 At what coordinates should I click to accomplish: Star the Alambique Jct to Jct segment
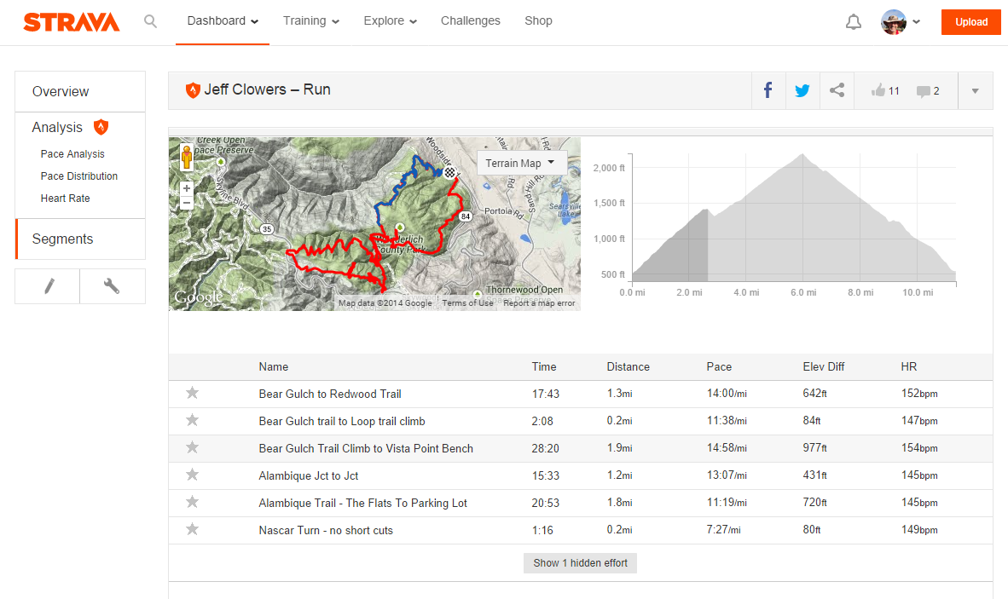(x=192, y=475)
